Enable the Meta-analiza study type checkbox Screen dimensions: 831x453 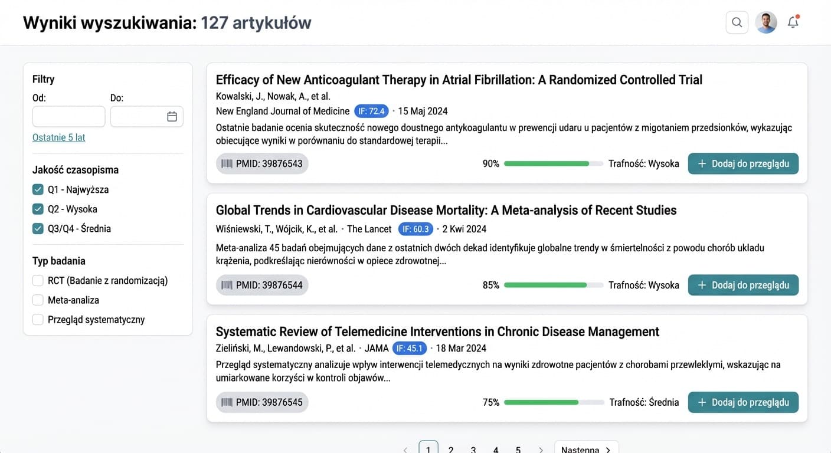click(38, 300)
